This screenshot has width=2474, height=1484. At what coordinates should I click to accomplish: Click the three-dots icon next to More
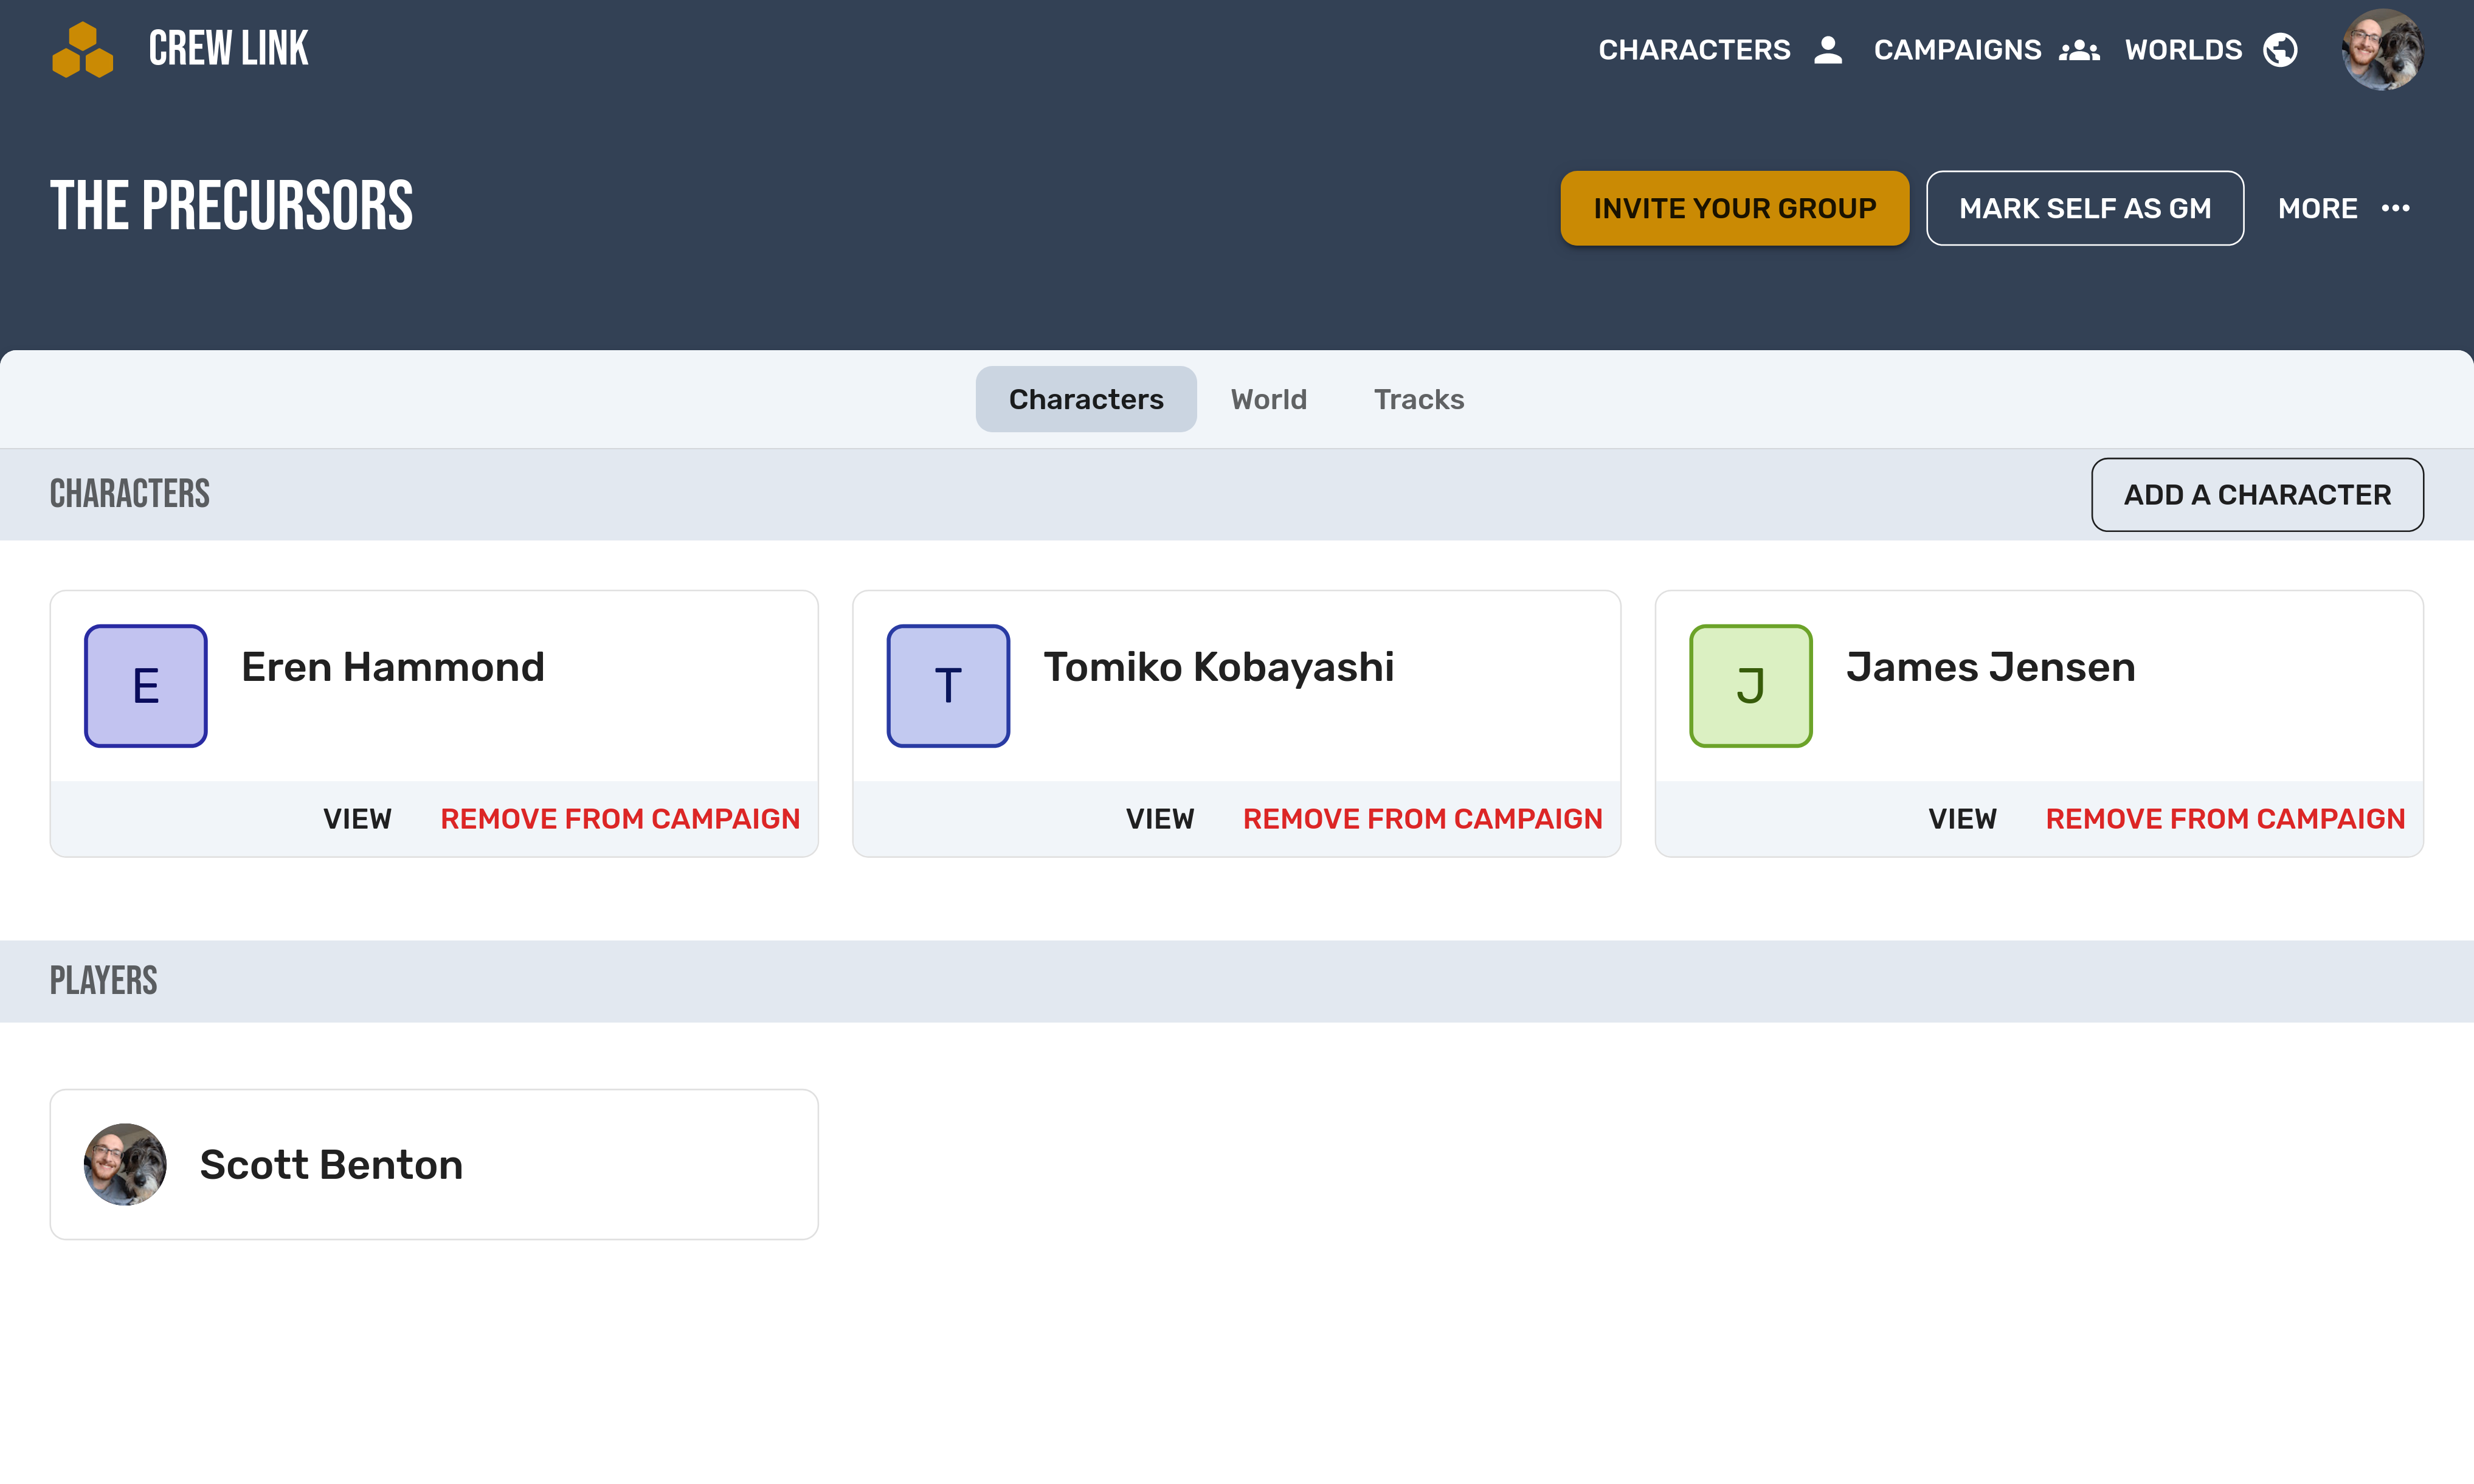[2395, 208]
